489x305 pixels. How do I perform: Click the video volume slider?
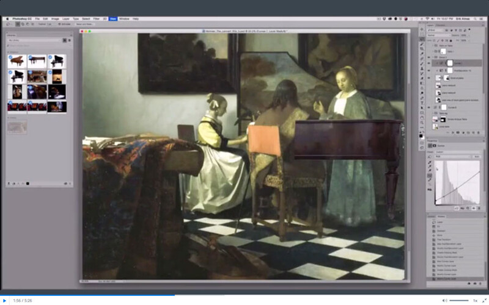459,301
